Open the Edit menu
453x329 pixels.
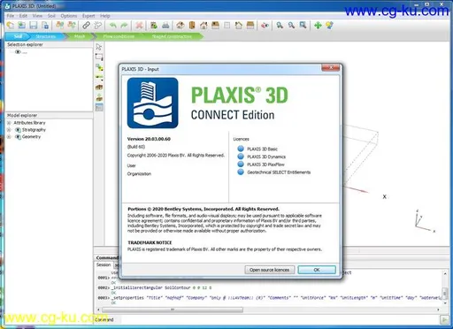23,16
